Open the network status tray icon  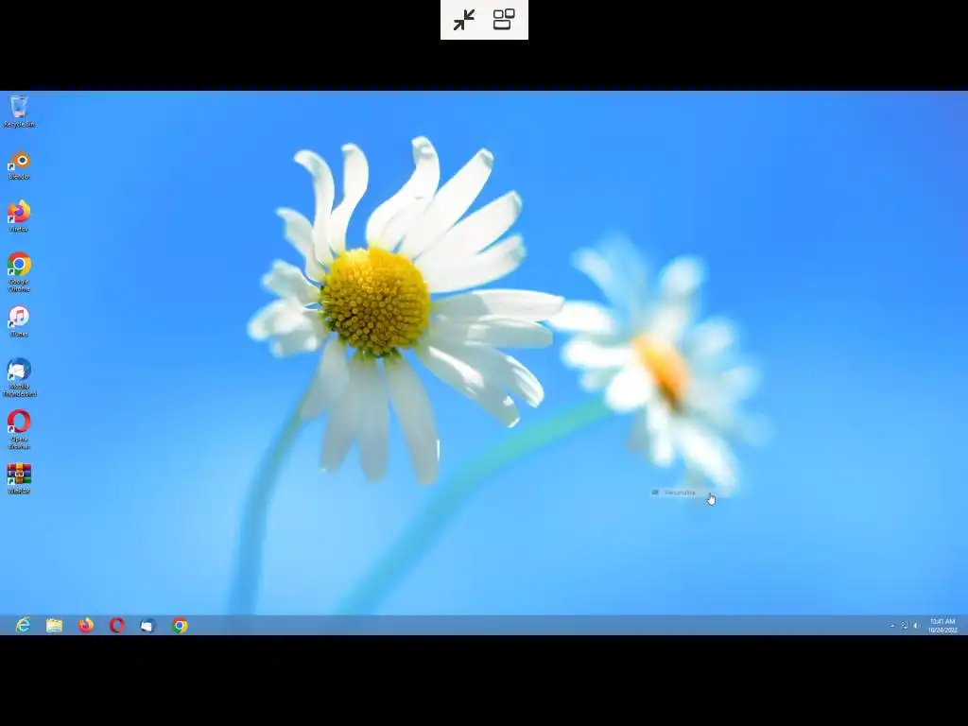pos(905,626)
